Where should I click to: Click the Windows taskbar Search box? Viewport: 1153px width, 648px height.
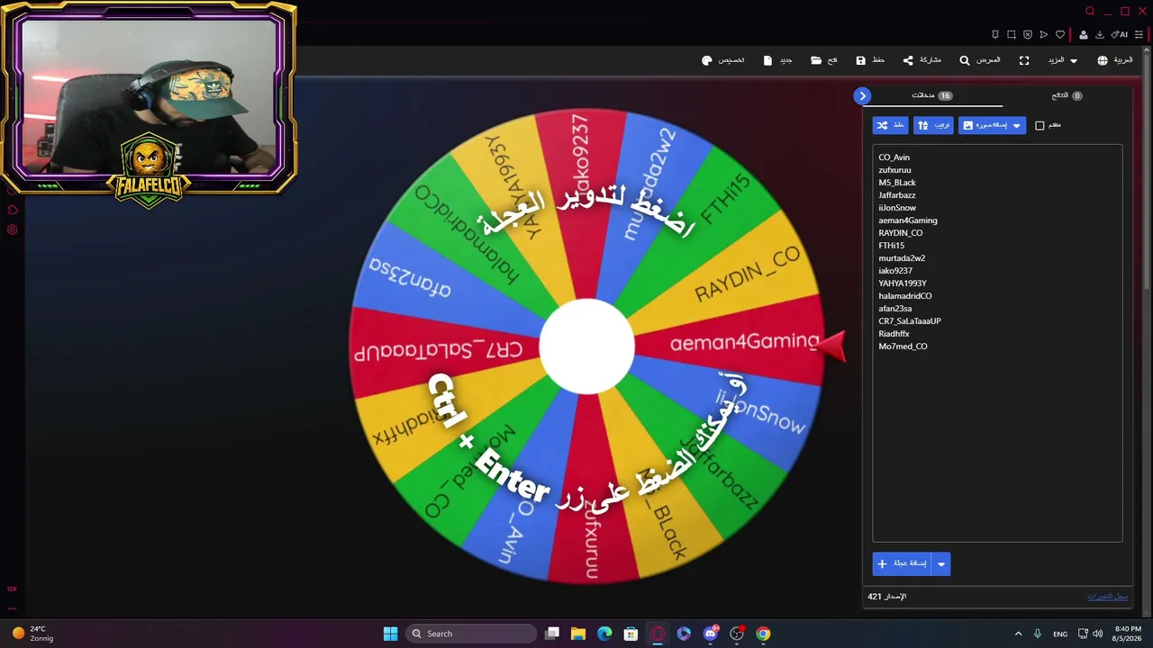(471, 634)
